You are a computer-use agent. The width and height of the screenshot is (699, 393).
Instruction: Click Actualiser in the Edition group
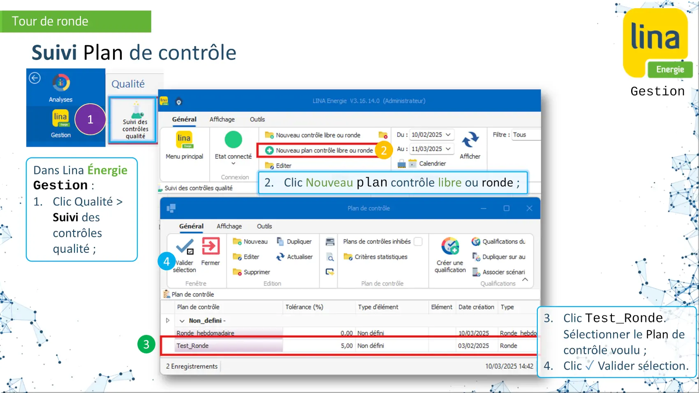point(294,257)
